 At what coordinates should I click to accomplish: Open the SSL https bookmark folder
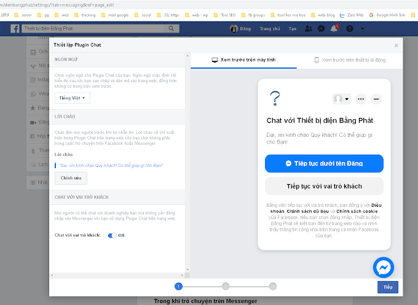(168, 15)
